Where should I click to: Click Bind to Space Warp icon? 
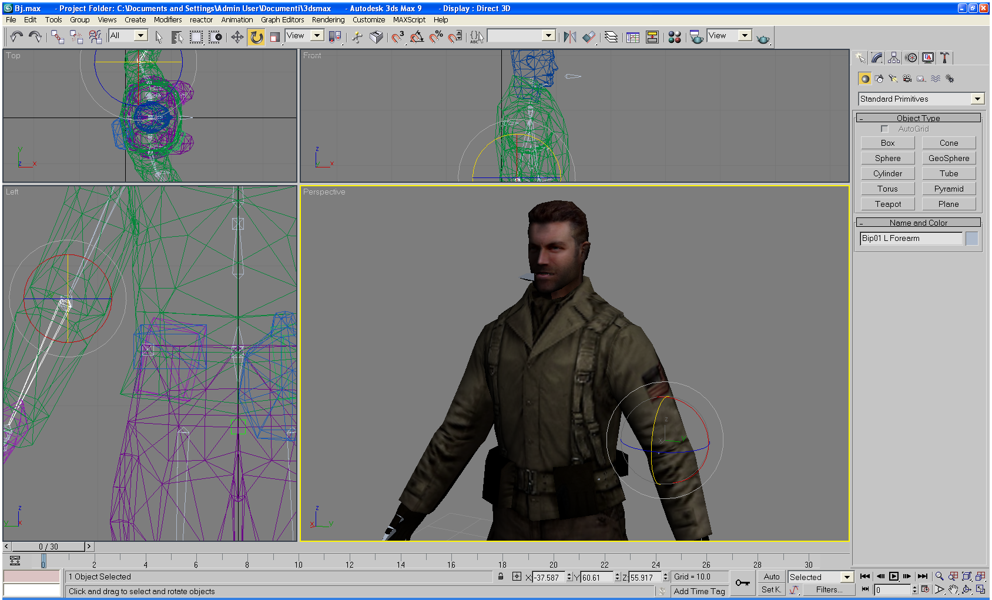coord(95,36)
